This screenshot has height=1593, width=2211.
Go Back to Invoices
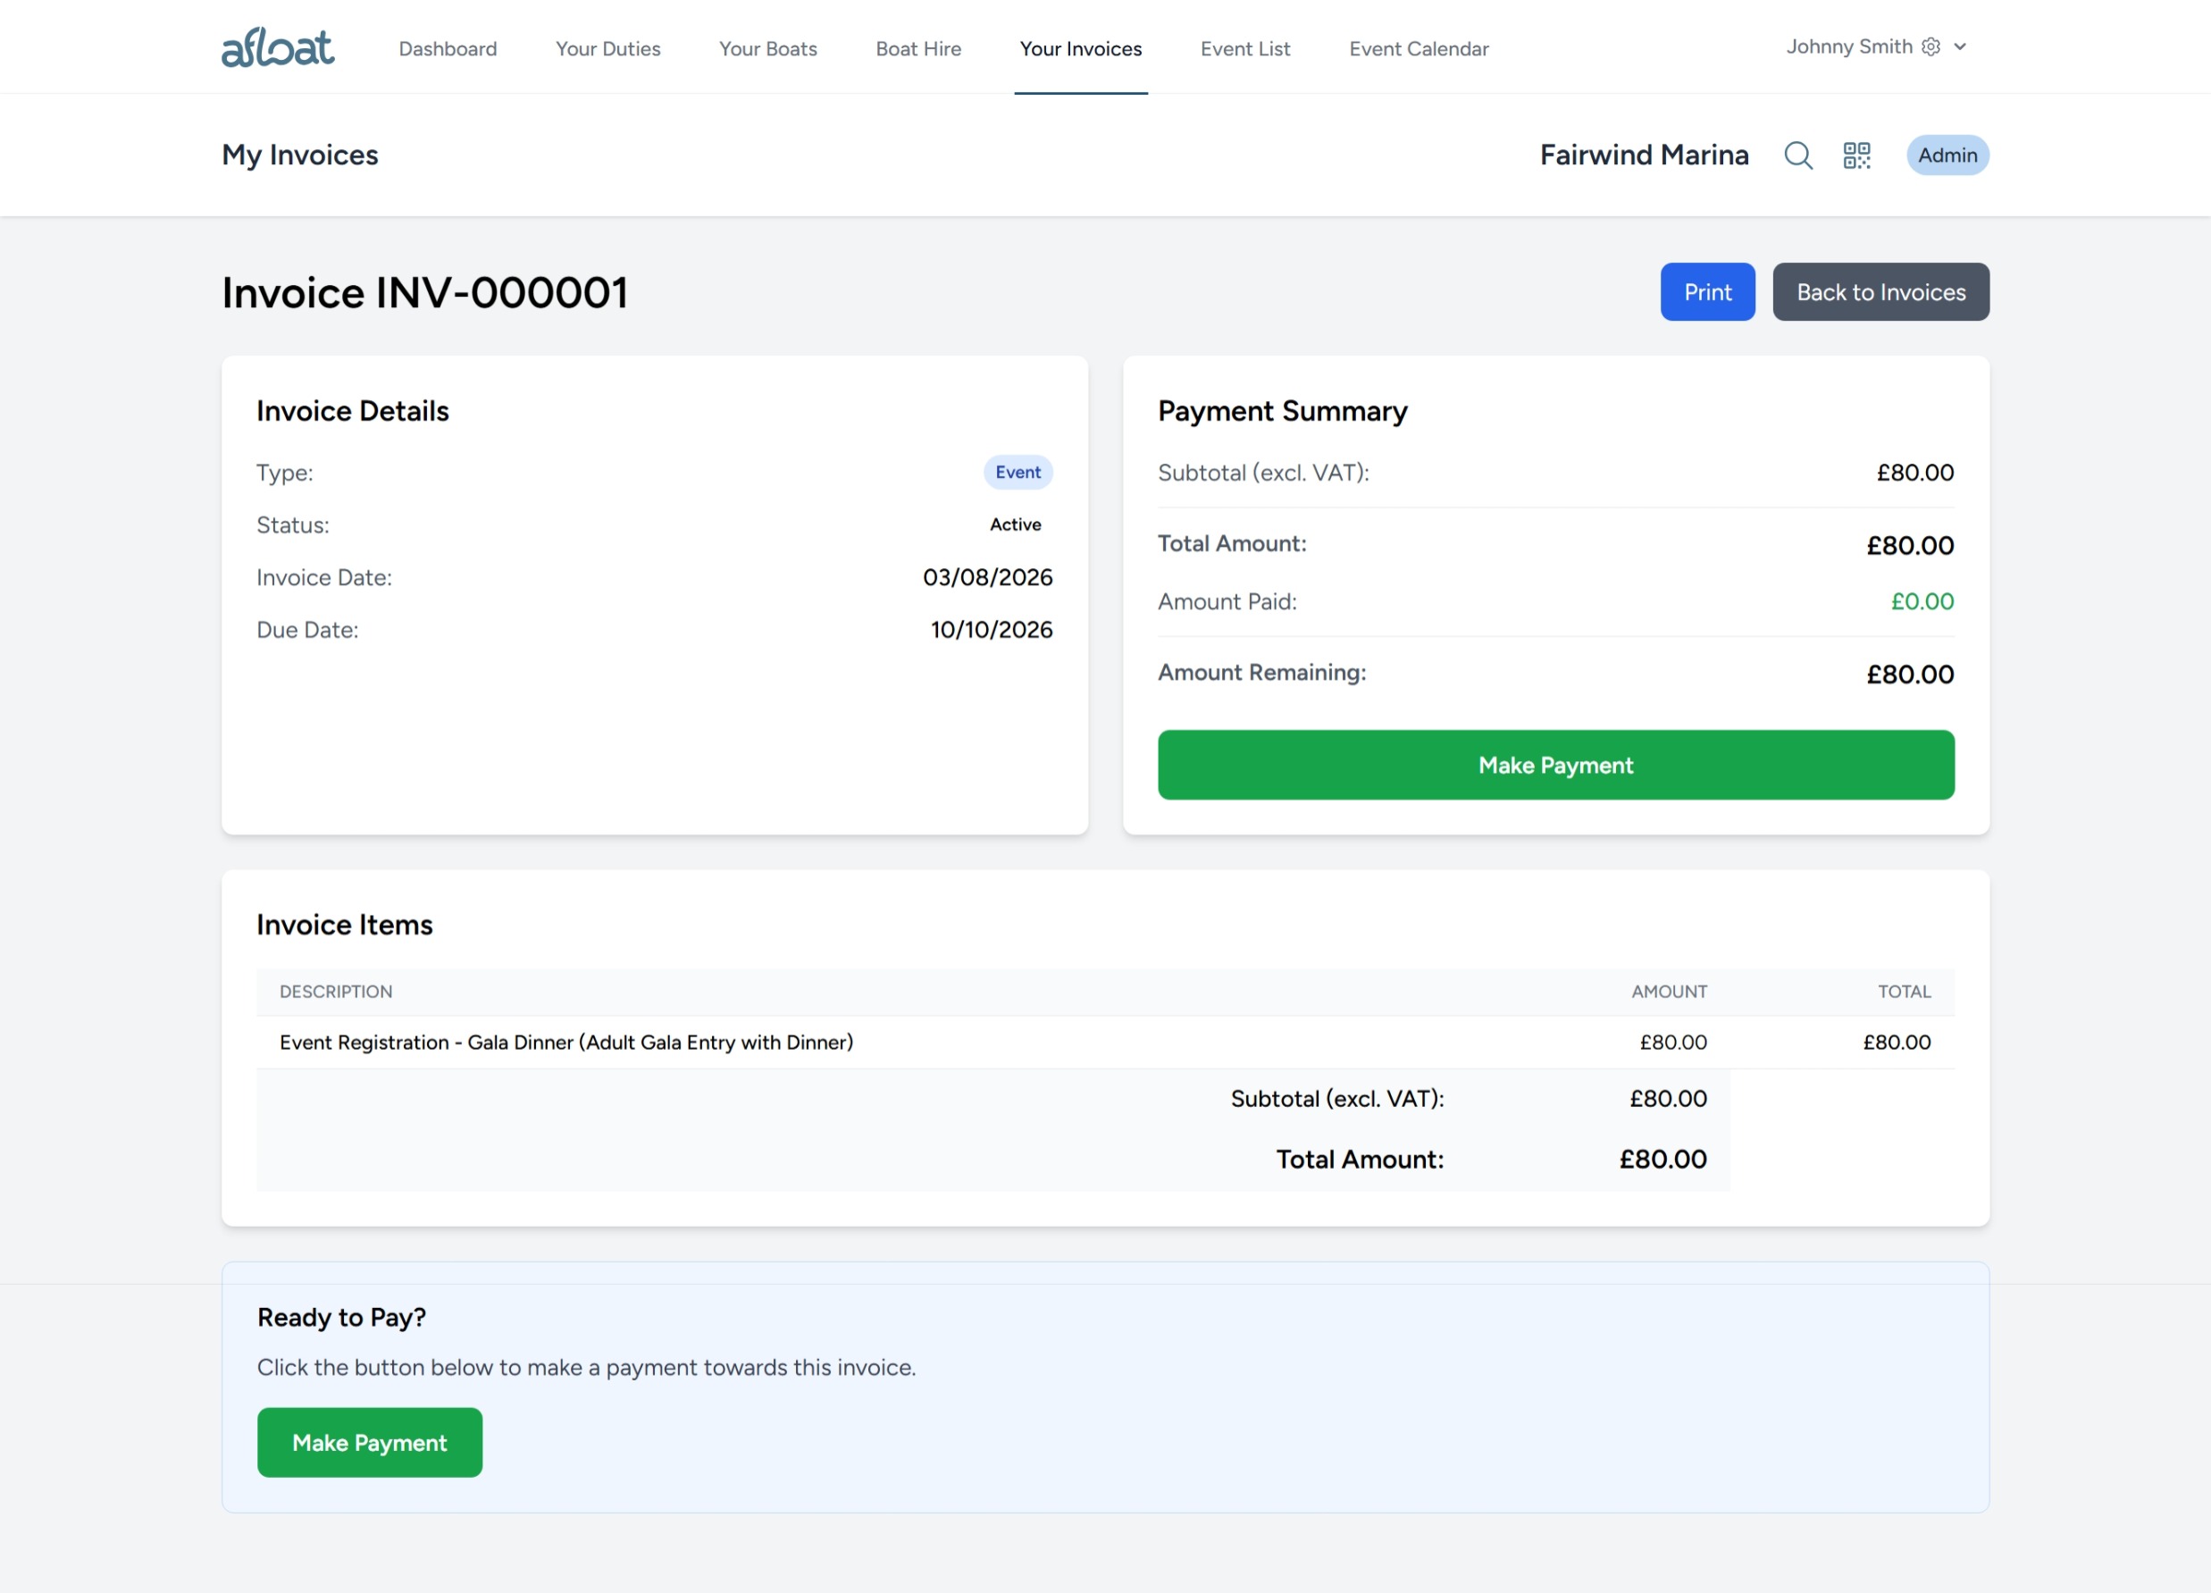[1880, 291]
